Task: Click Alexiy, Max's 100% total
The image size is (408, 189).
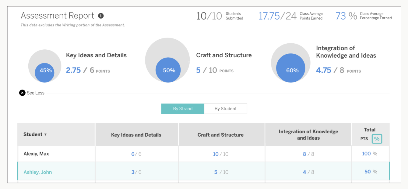Action: [x=369, y=154]
